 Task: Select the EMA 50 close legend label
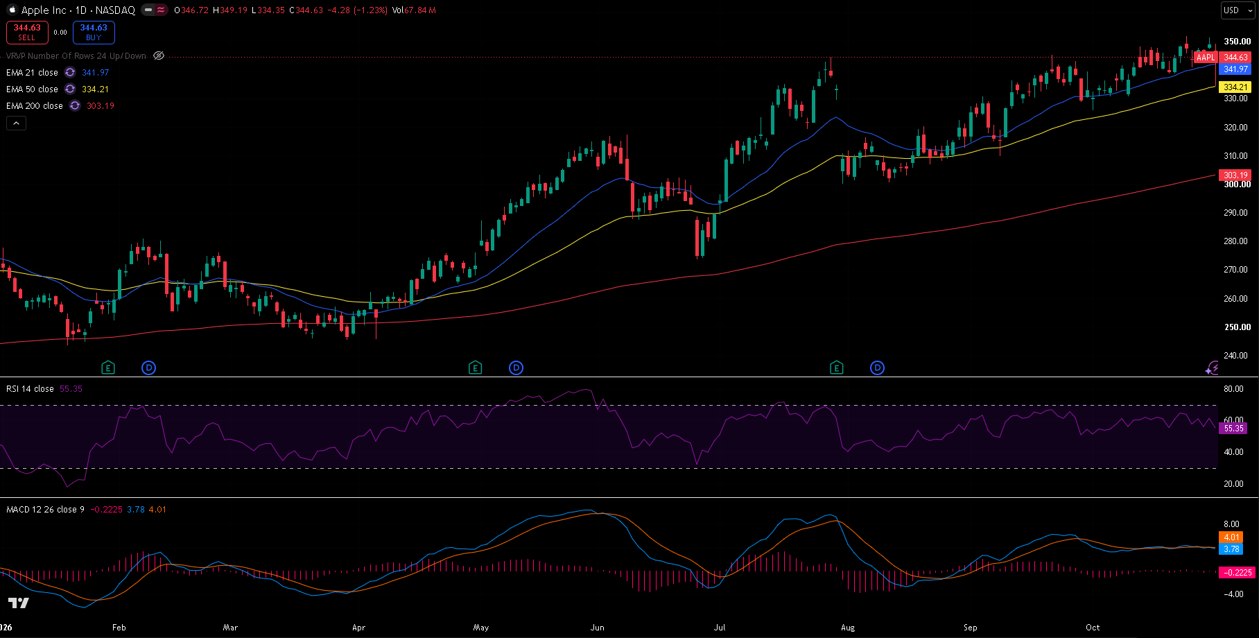[32, 89]
